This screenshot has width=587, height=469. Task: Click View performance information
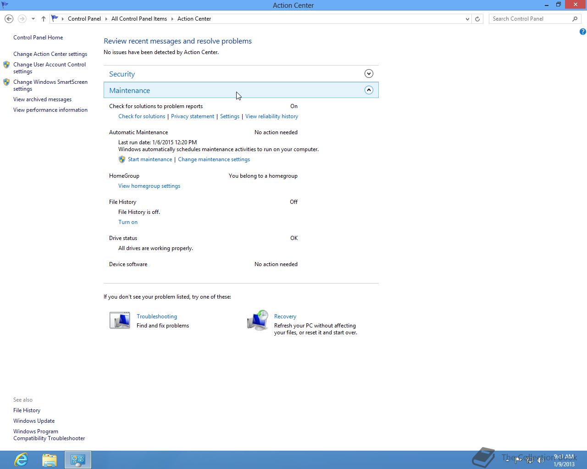pyautogui.click(x=50, y=110)
